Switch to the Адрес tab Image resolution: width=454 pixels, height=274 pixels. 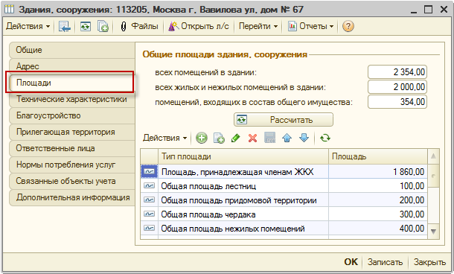[x=71, y=66]
